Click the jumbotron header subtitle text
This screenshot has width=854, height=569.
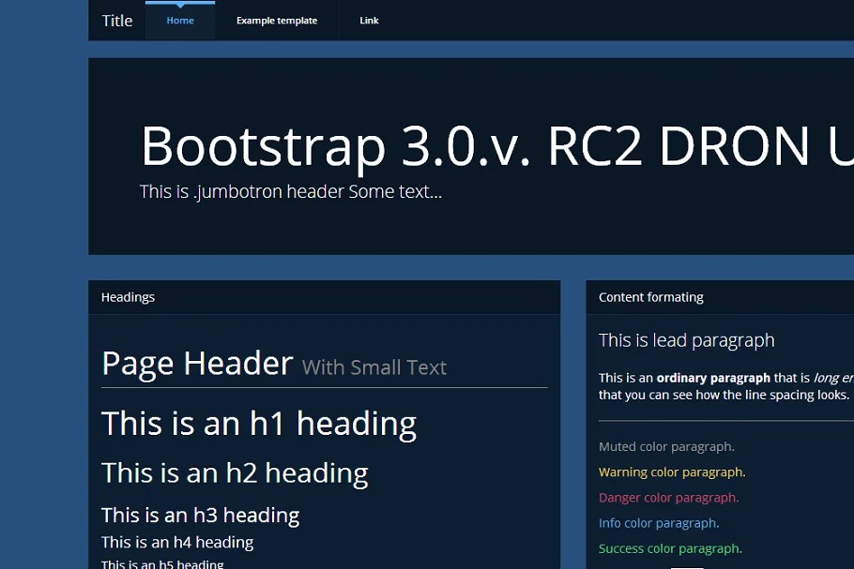tap(290, 192)
